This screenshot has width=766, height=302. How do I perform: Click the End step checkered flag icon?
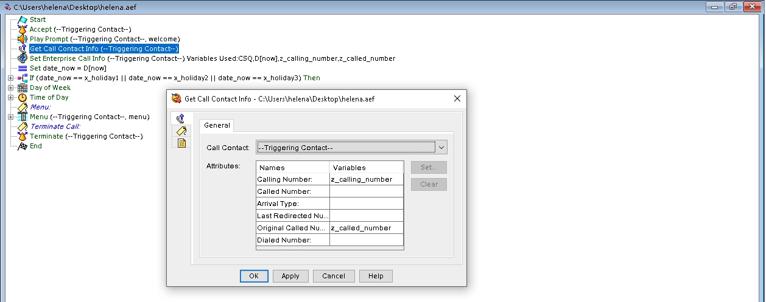tap(23, 146)
